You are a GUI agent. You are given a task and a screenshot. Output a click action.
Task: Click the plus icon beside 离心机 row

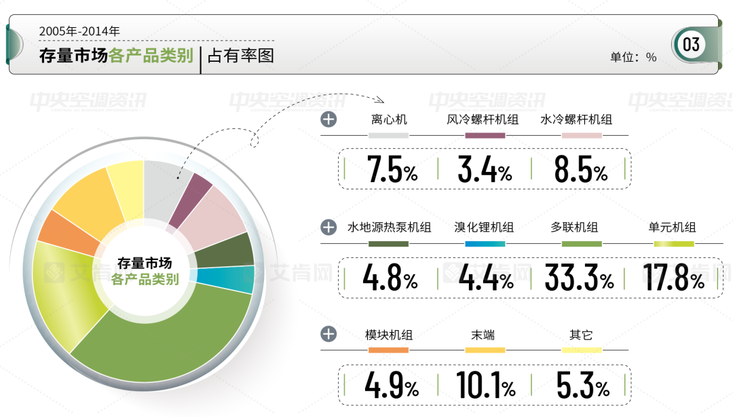pos(328,120)
